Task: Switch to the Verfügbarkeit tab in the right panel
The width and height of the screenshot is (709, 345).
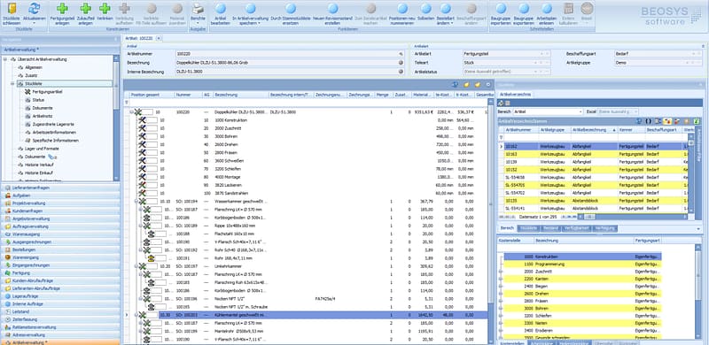Action: pyautogui.click(x=577, y=228)
